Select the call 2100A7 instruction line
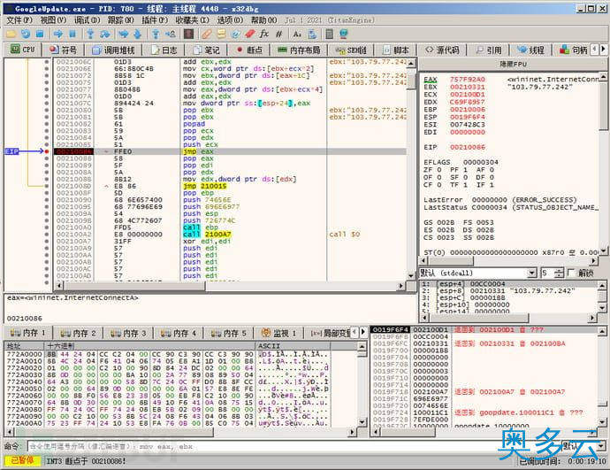610x470 pixels. pyautogui.click(x=231, y=235)
